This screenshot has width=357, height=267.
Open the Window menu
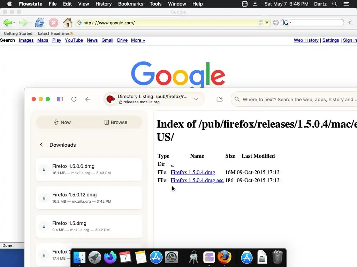tap(177, 4)
